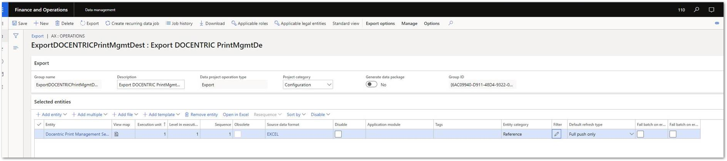Click the Source data format column header
727x161 pixels.
tap(299, 125)
